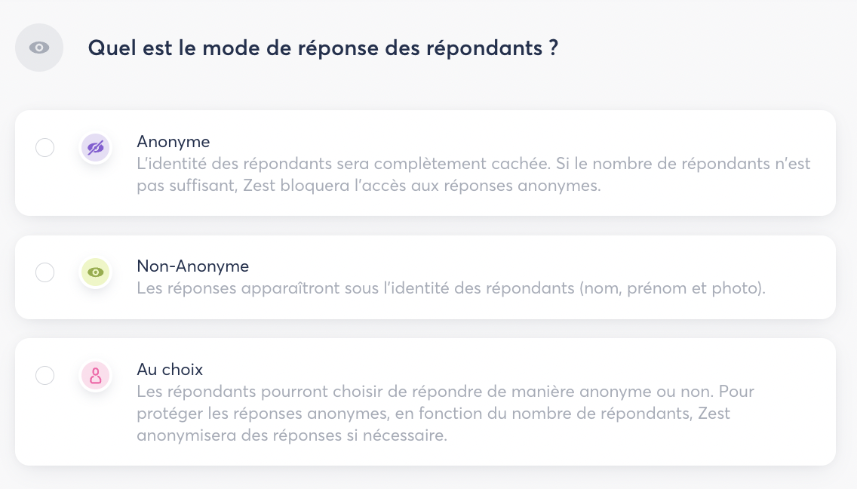Select the Anonyme radio button
The image size is (857, 489).
tap(45, 148)
